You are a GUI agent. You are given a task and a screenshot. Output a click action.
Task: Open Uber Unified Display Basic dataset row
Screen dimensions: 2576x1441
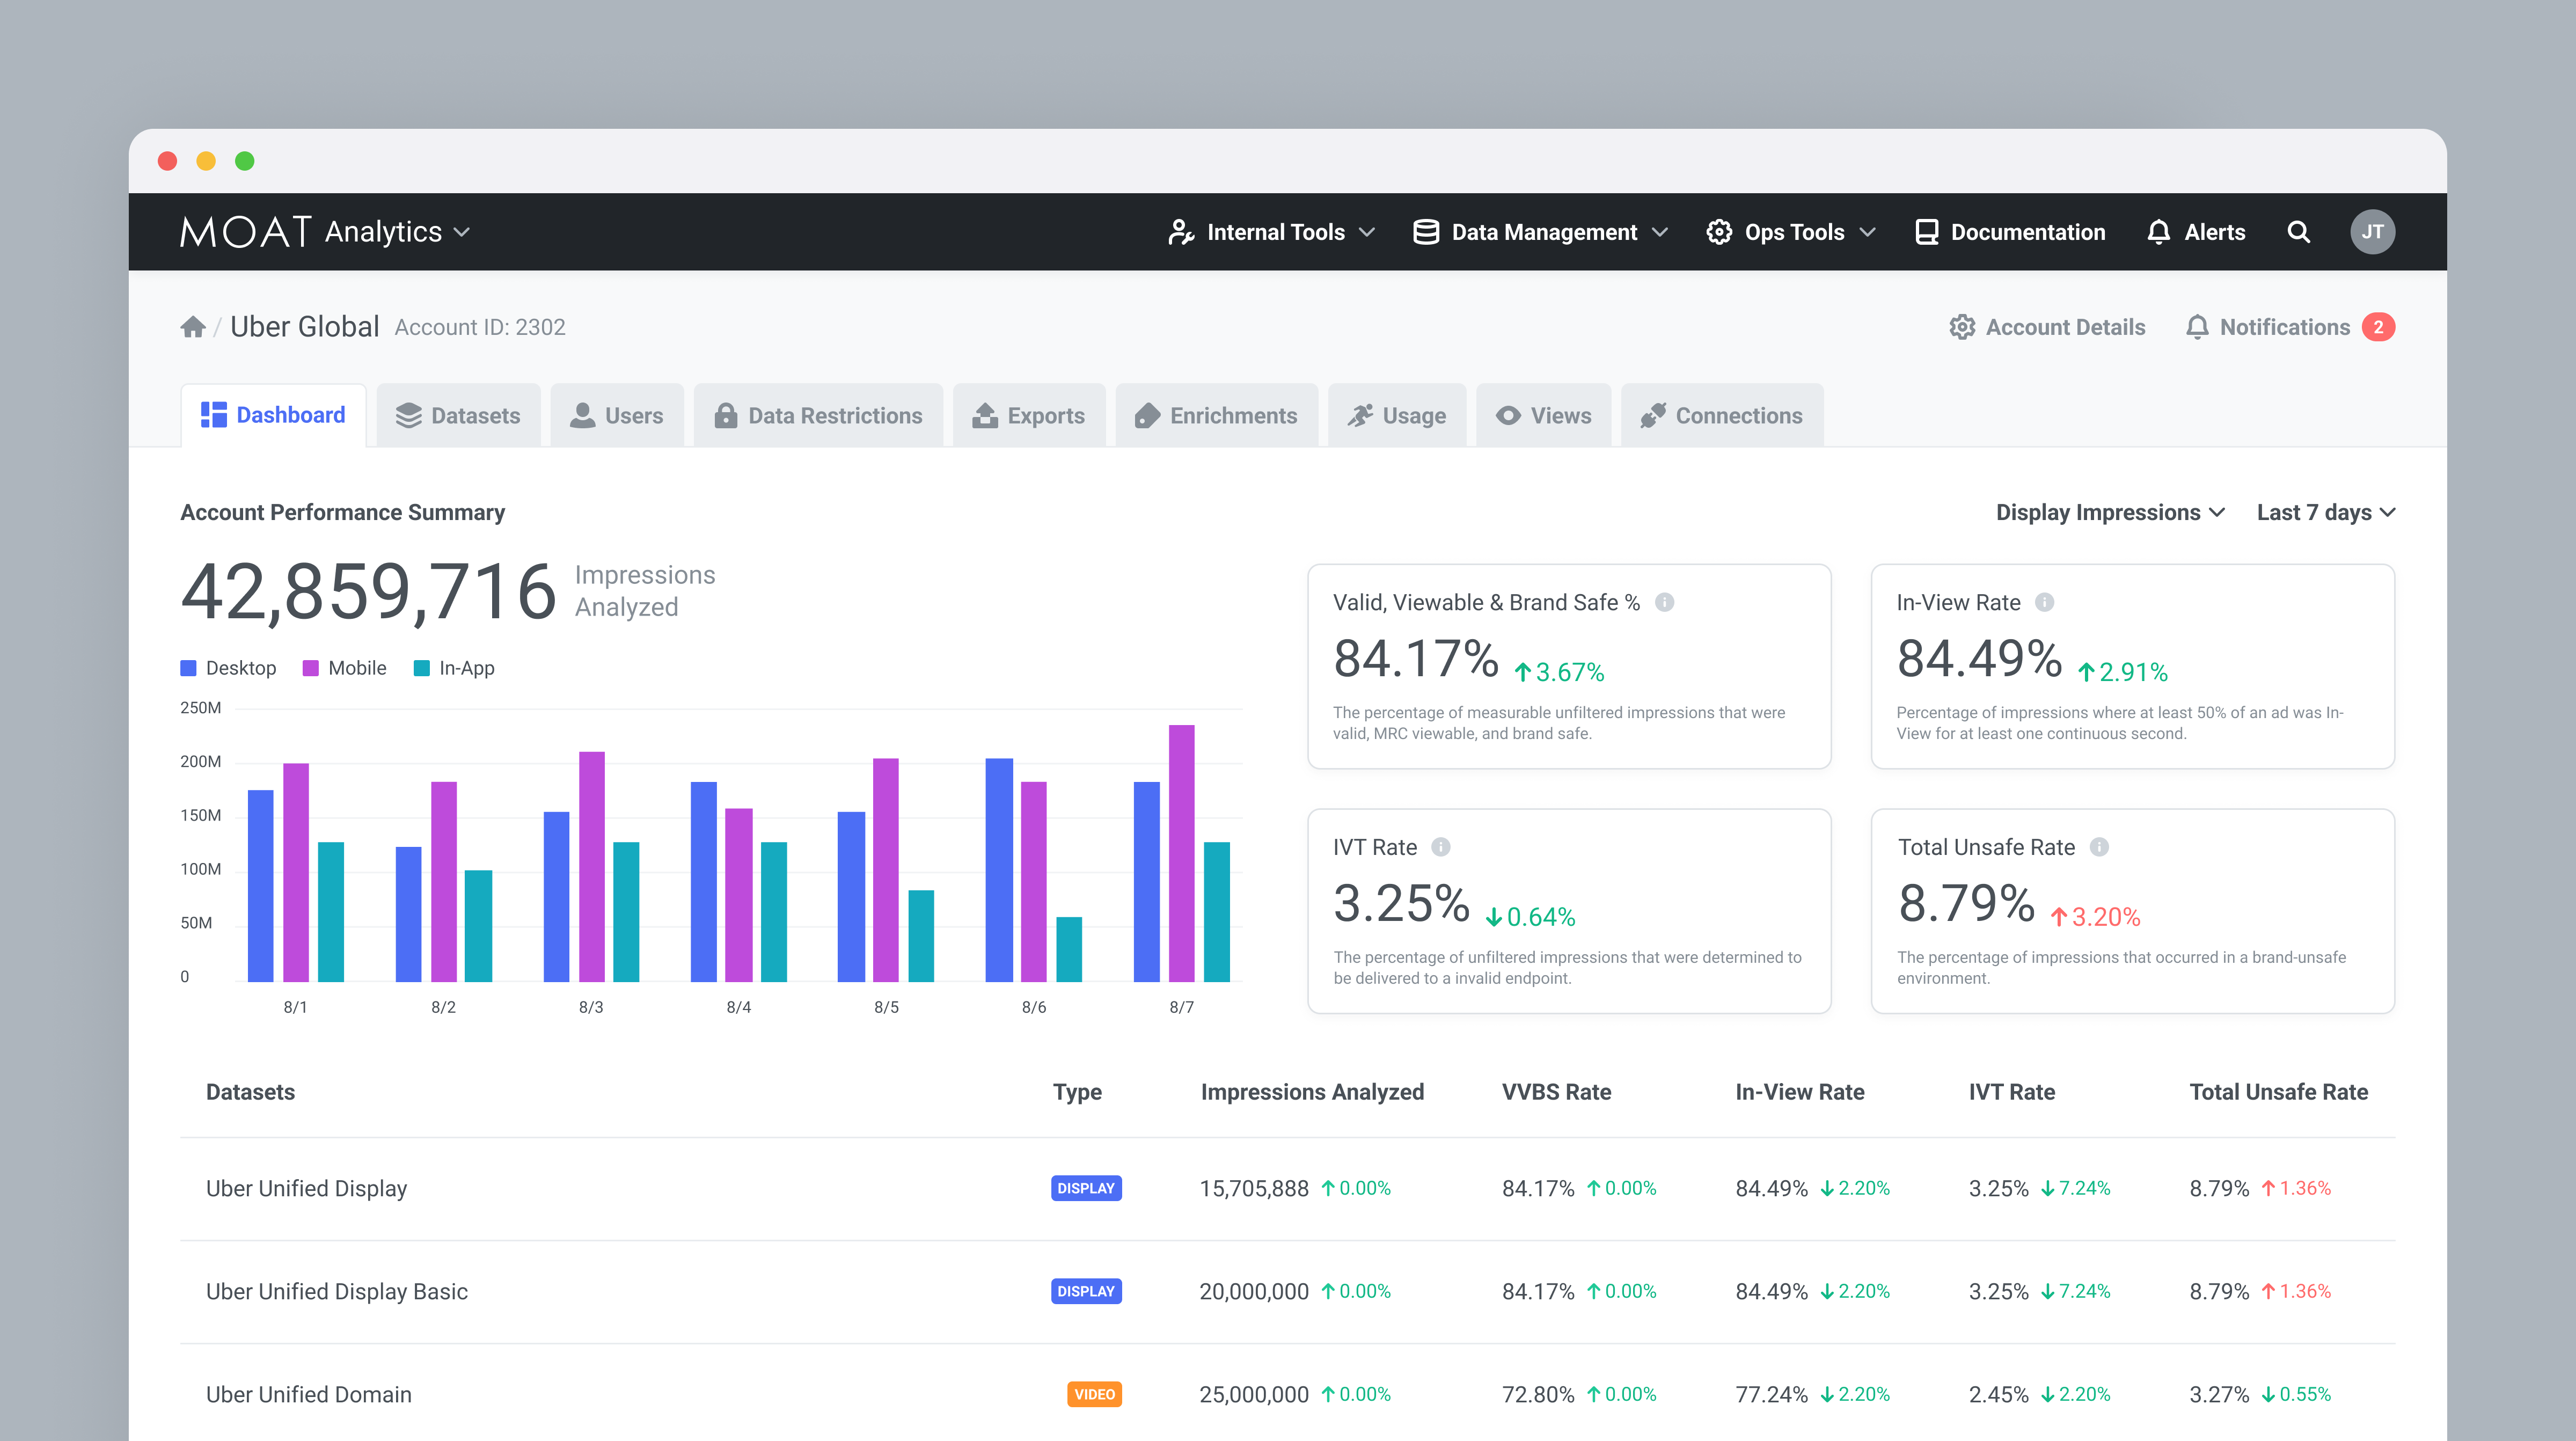click(337, 1291)
